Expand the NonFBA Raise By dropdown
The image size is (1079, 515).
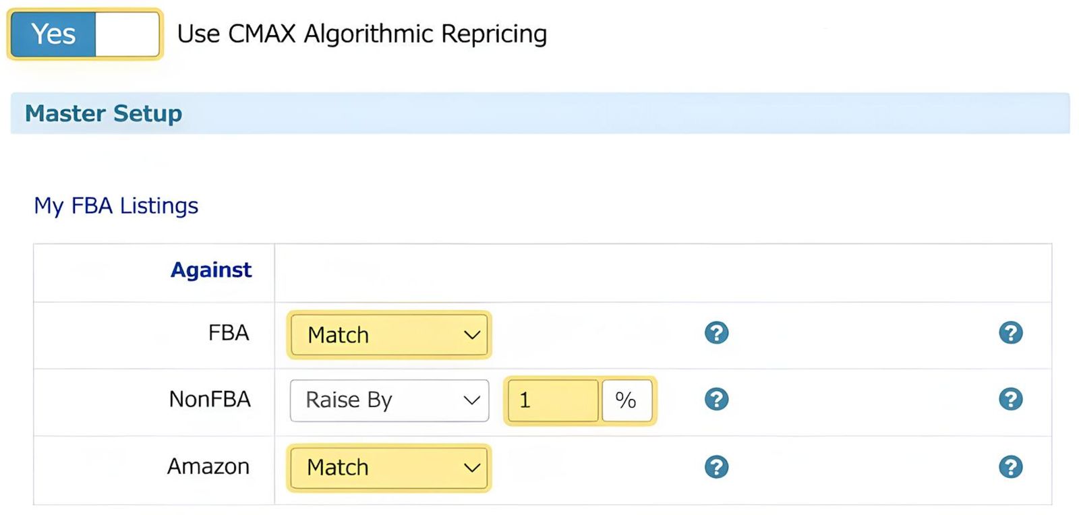(x=389, y=400)
